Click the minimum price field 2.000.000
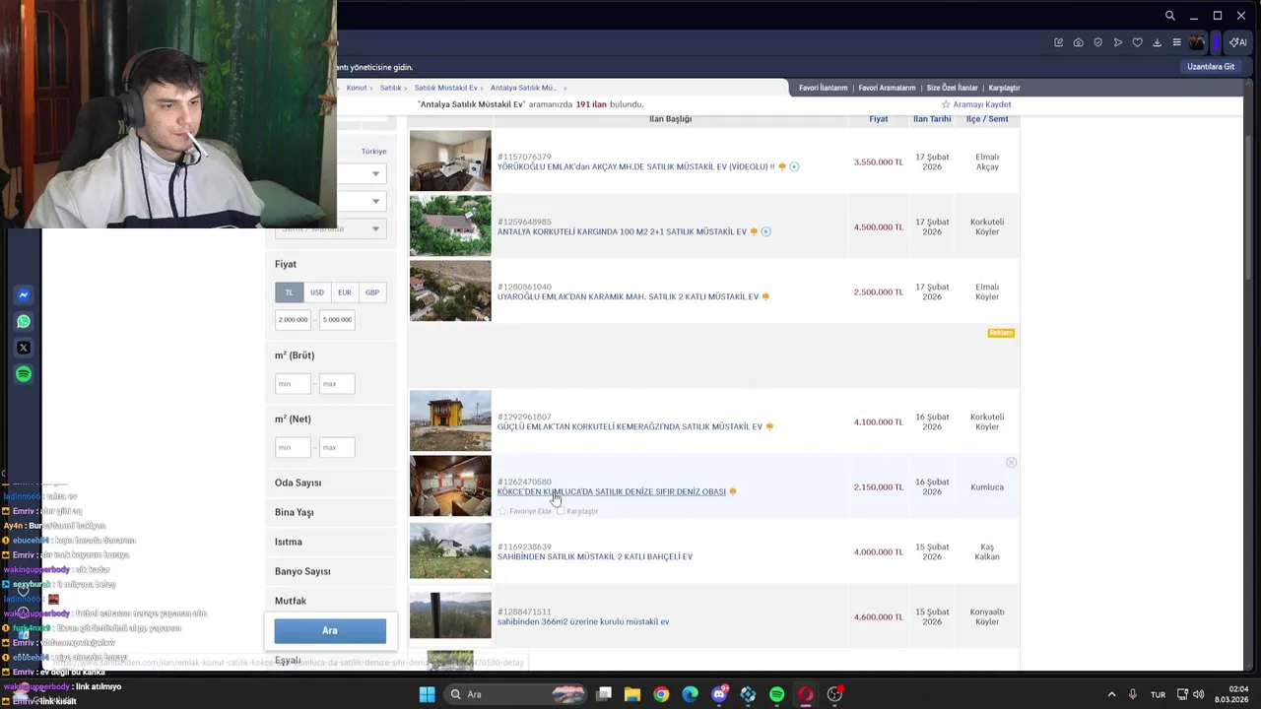This screenshot has height=709, width=1261. pyautogui.click(x=293, y=319)
